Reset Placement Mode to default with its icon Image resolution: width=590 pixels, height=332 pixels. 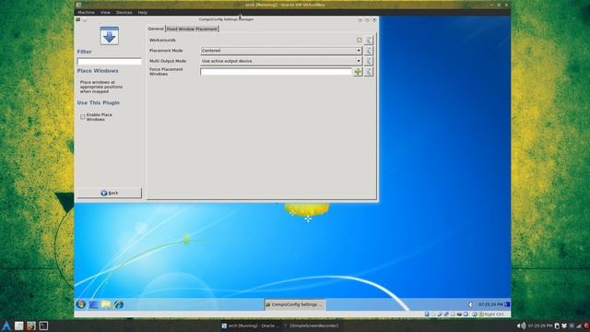point(369,51)
